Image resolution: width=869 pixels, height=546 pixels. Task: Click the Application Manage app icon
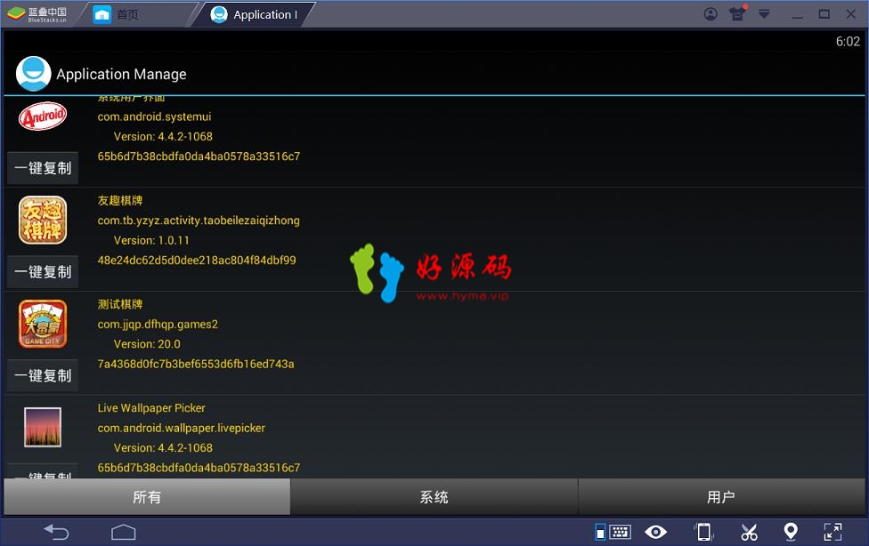[x=33, y=74]
